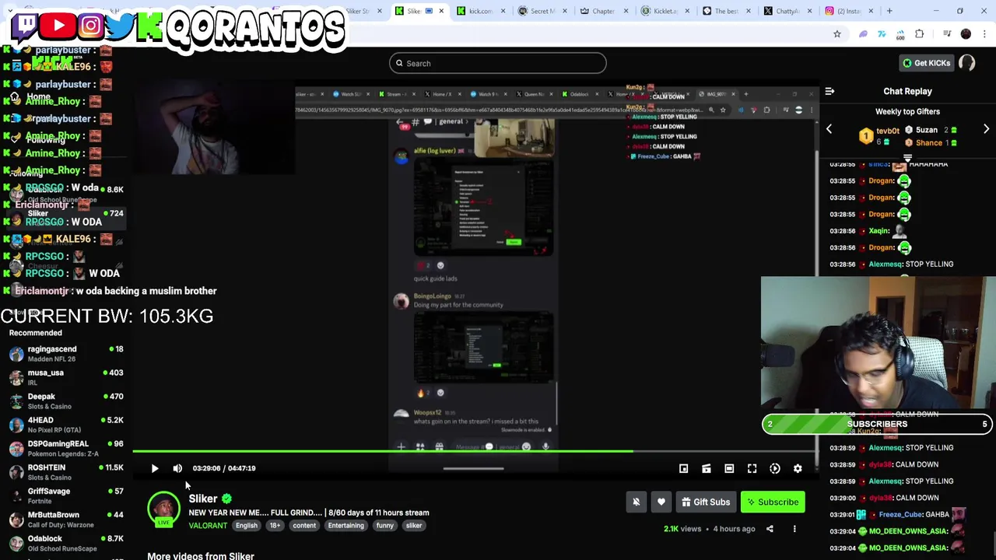
Task: Click the Shance gifter name
Action: click(928, 143)
